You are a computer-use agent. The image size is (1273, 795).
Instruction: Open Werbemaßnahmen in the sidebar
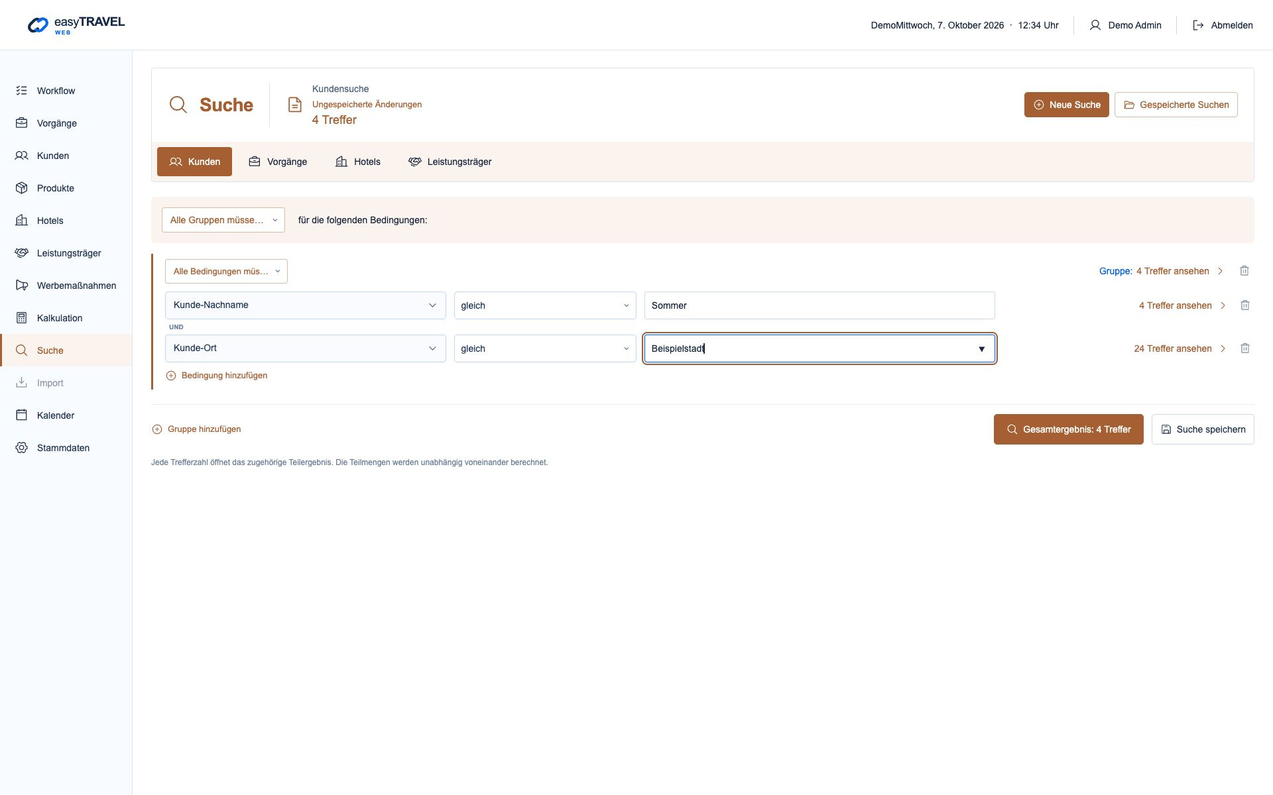(x=66, y=286)
